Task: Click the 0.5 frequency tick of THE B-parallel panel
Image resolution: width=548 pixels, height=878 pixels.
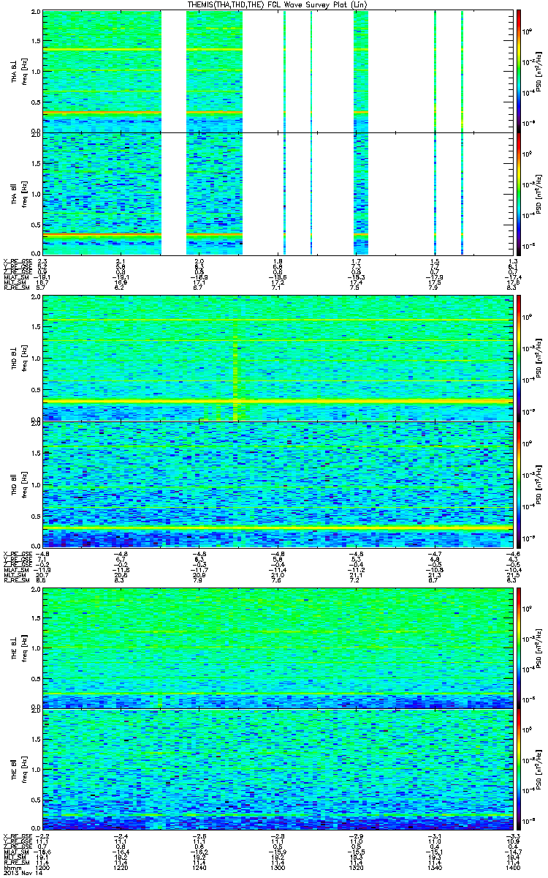Action: click(36, 800)
